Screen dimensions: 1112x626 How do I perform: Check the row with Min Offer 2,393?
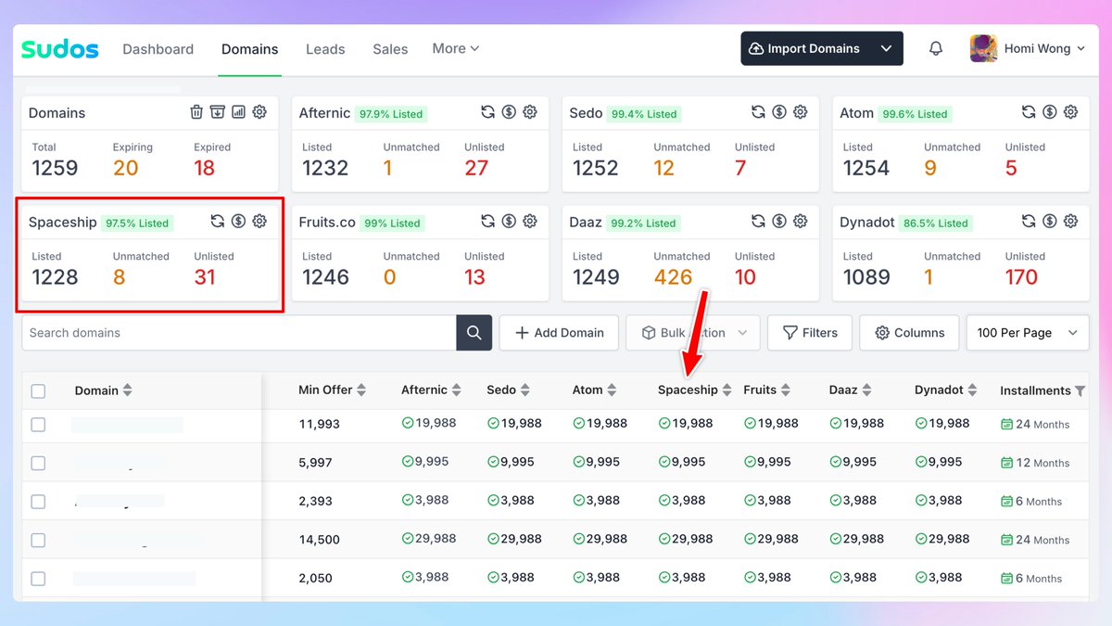(x=38, y=502)
